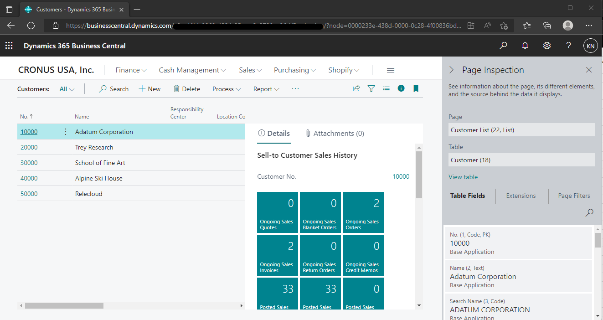
Task: Expand the Finance menu
Action: click(131, 70)
